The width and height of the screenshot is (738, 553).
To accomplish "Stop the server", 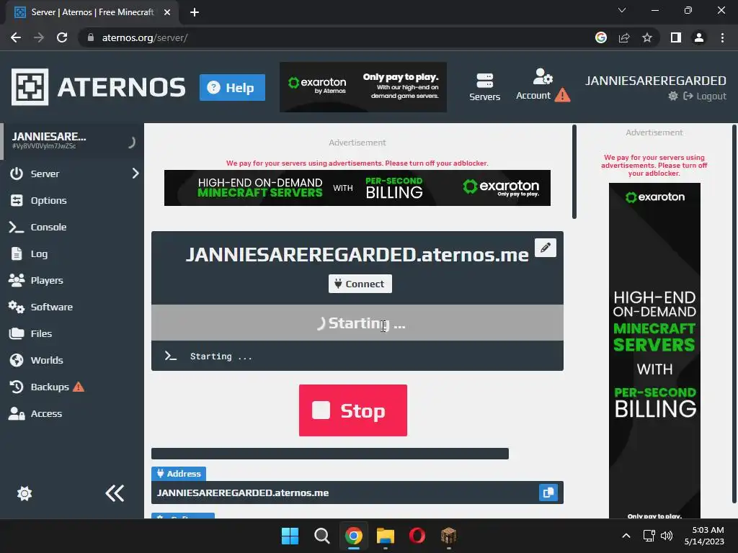I will [353, 410].
